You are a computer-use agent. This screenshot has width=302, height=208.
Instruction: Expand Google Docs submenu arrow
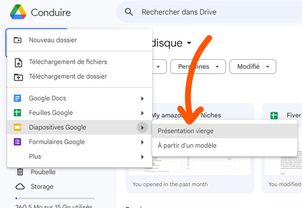point(142,99)
